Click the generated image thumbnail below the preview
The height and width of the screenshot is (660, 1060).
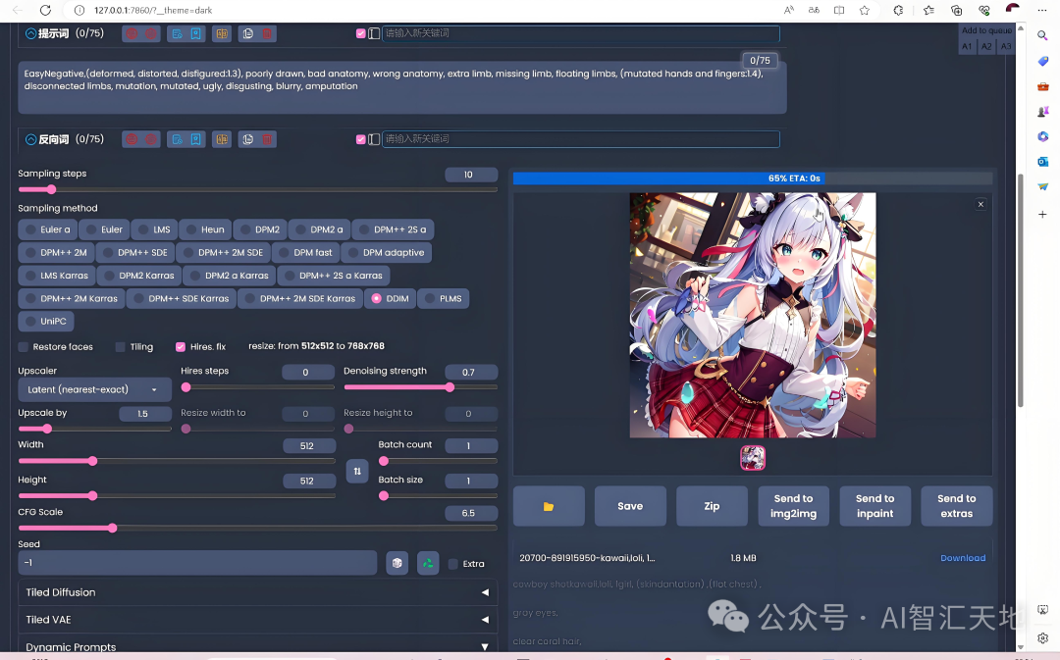pyautogui.click(x=753, y=458)
